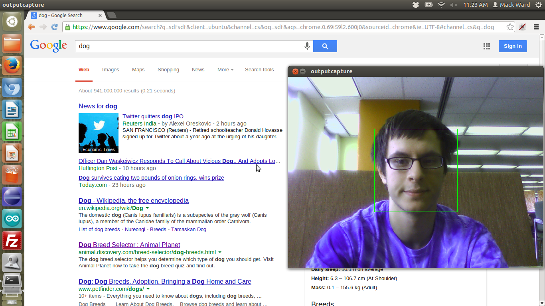Switch to Maps results
Image resolution: width=545 pixels, height=306 pixels.
[138, 69]
